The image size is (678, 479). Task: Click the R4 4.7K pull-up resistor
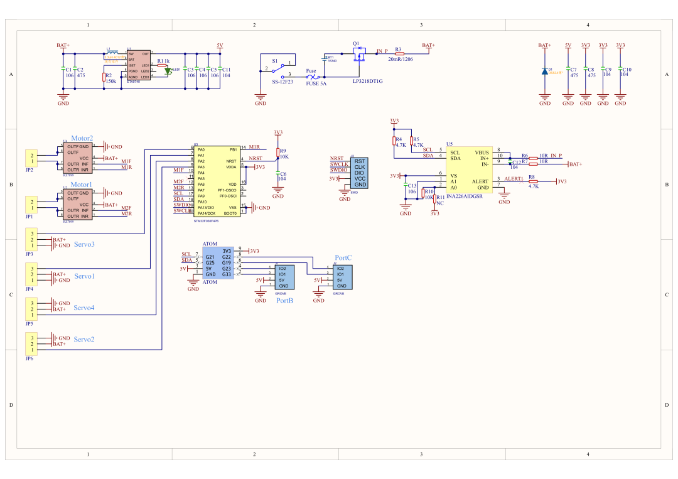click(394, 141)
